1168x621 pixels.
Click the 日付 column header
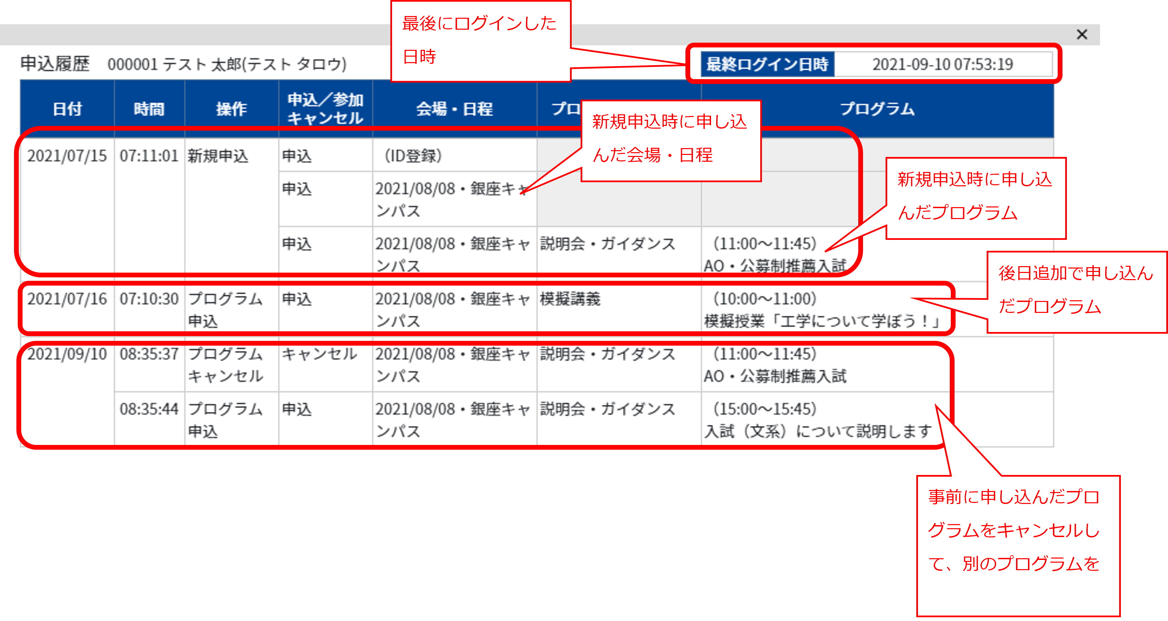coord(67,109)
